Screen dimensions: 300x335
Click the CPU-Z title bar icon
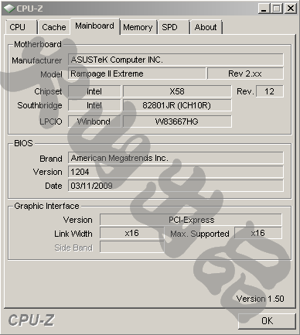(x=9, y=9)
